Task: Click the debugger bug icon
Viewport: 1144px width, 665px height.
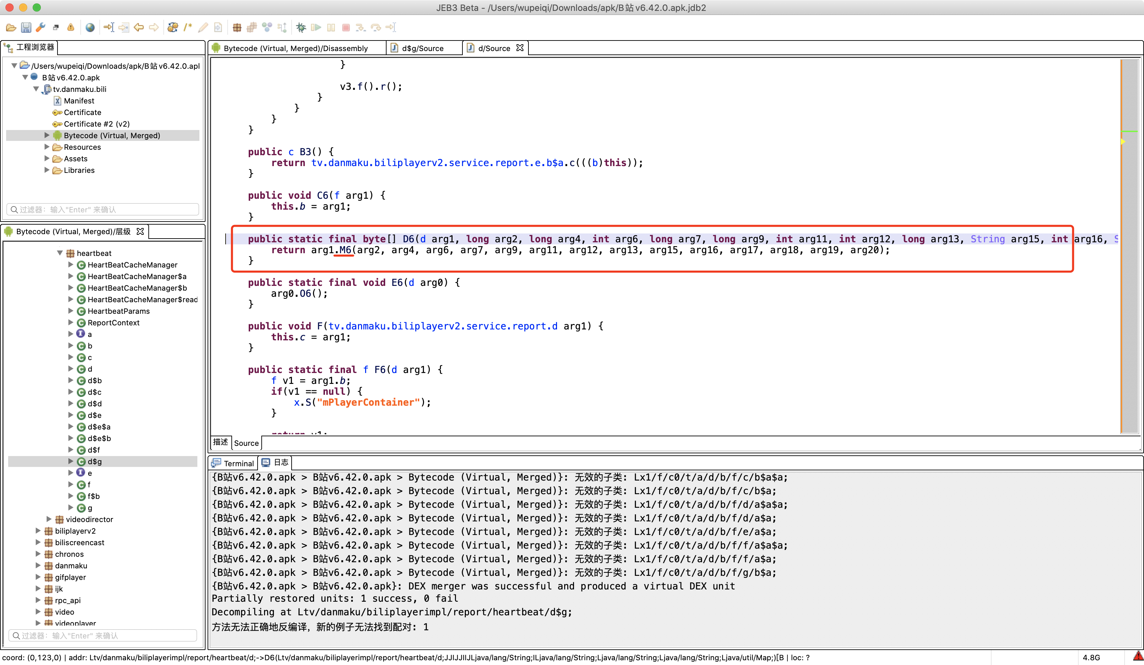Action: pos(300,28)
